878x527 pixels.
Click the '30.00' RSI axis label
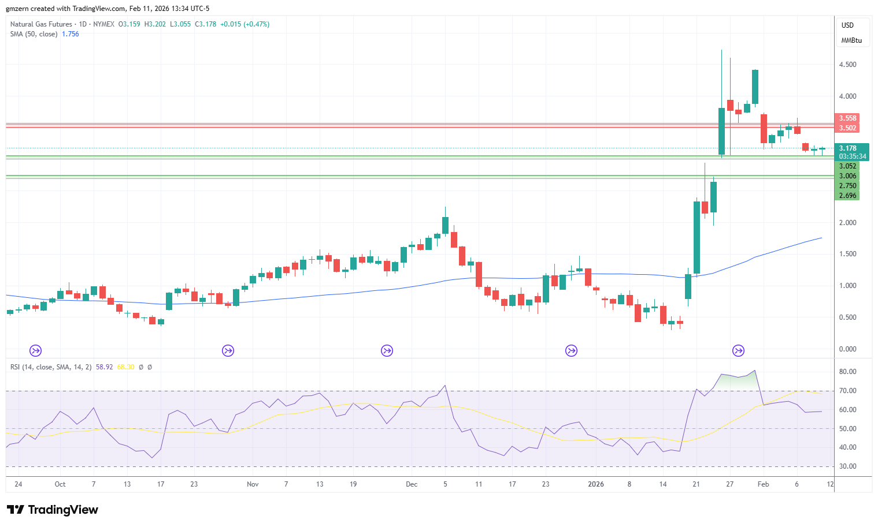point(847,466)
